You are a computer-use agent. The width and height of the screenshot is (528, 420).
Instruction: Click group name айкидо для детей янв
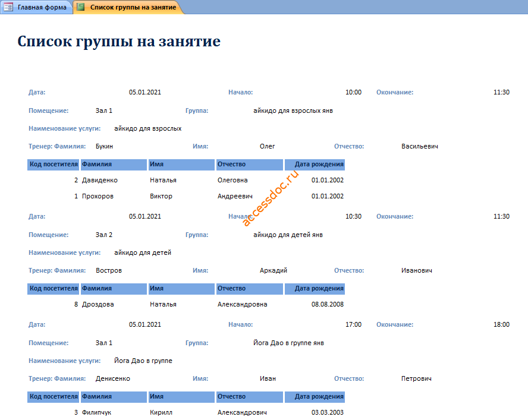point(288,235)
